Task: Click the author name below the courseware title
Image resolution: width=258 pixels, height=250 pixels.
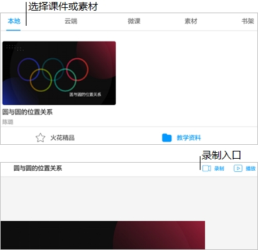Action: click(8, 122)
